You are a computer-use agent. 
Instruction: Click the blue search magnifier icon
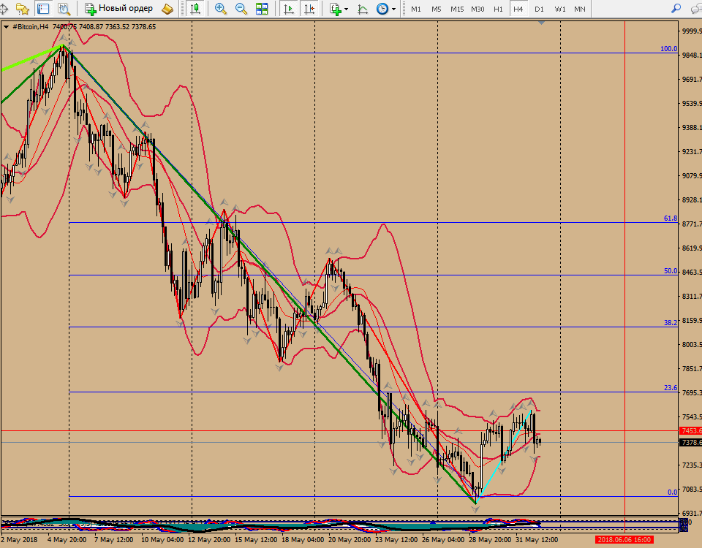[676, 9]
